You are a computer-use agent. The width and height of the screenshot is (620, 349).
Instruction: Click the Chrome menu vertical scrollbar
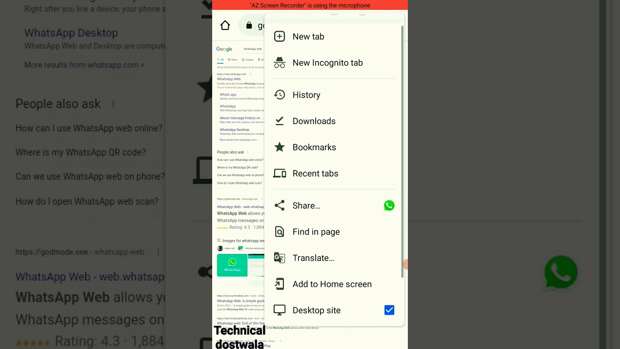click(x=403, y=152)
